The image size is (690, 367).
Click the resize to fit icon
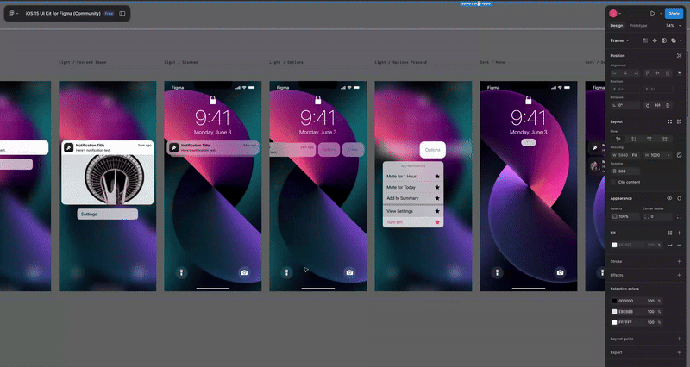click(679, 155)
